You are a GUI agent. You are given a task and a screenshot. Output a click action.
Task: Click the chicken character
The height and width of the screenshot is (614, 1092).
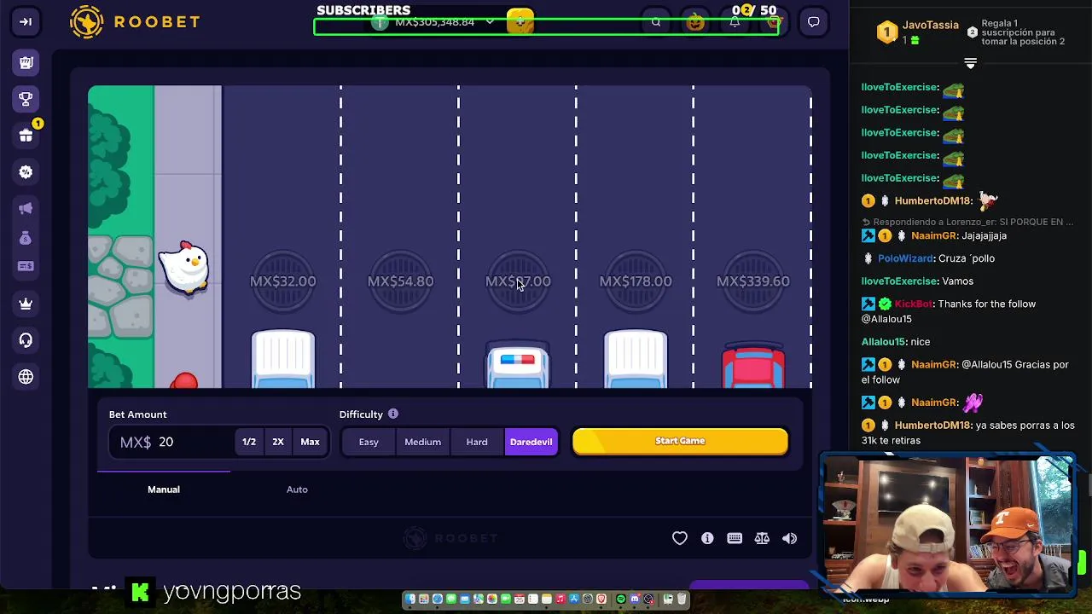coord(184,268)
